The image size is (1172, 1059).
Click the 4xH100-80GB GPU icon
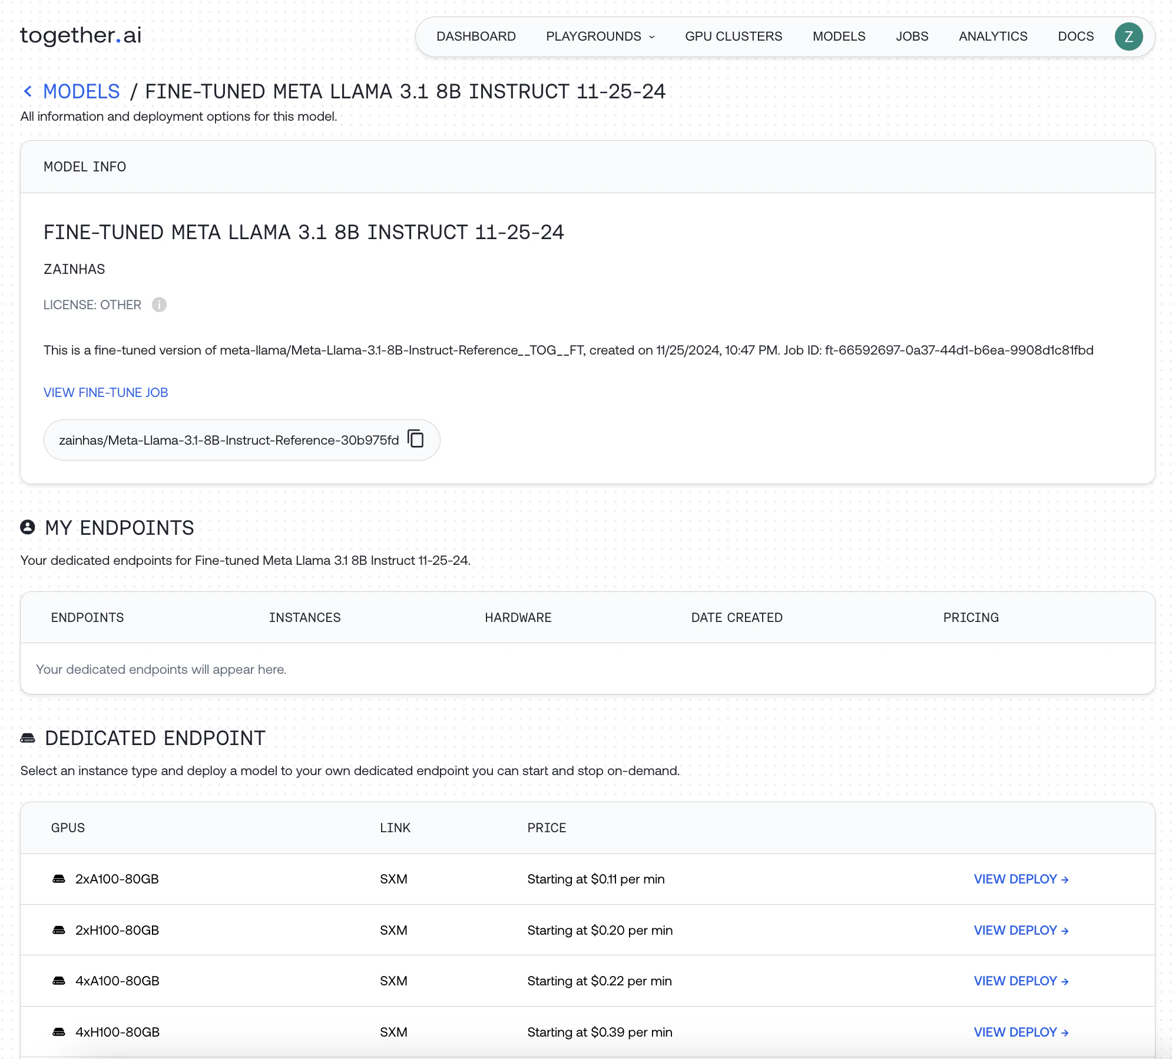[x=59, y=1032]
